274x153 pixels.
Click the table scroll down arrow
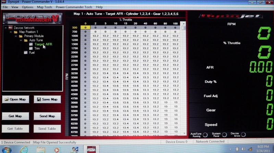(x=184, y=133)
